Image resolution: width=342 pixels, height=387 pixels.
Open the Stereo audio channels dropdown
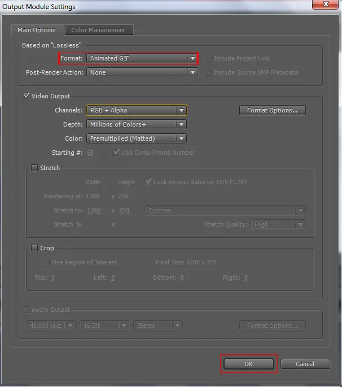pyautogui.click(x=158, y=325)
